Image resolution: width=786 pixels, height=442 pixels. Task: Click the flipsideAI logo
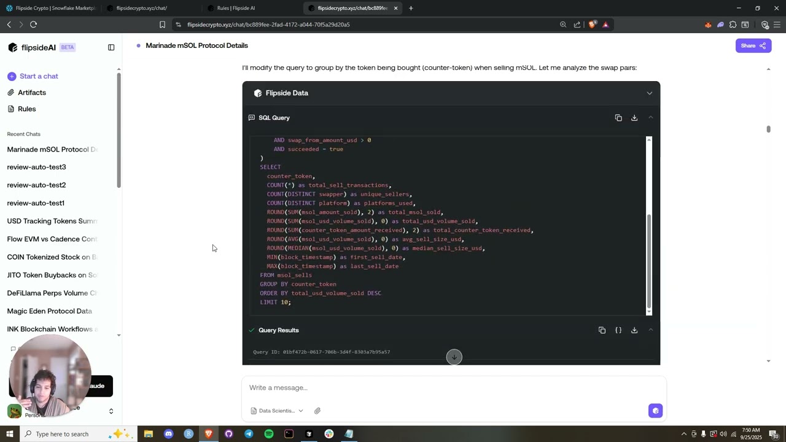tap(32, 47)
